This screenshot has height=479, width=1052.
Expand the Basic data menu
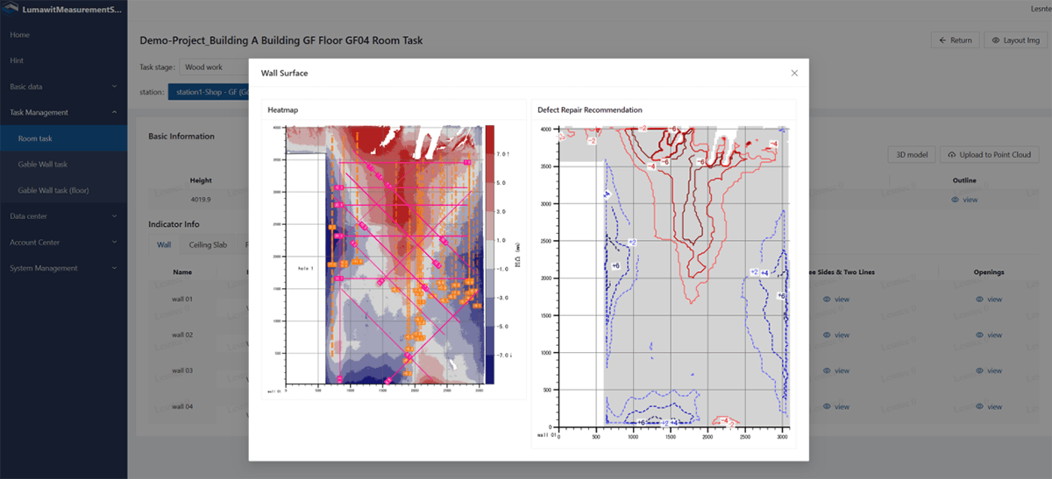(x=63, y=87)
